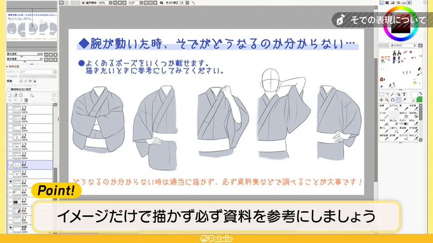The width and height of the screenshot is (433, 243).
Task: Click the foreground color swatch
Action: pyautogui.click(x=414, y=95)
